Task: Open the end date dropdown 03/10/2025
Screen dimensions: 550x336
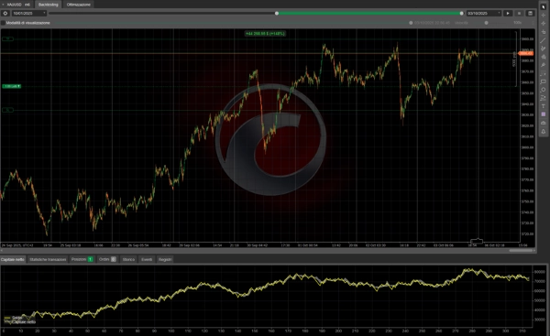Action: (x=484, y=14)
